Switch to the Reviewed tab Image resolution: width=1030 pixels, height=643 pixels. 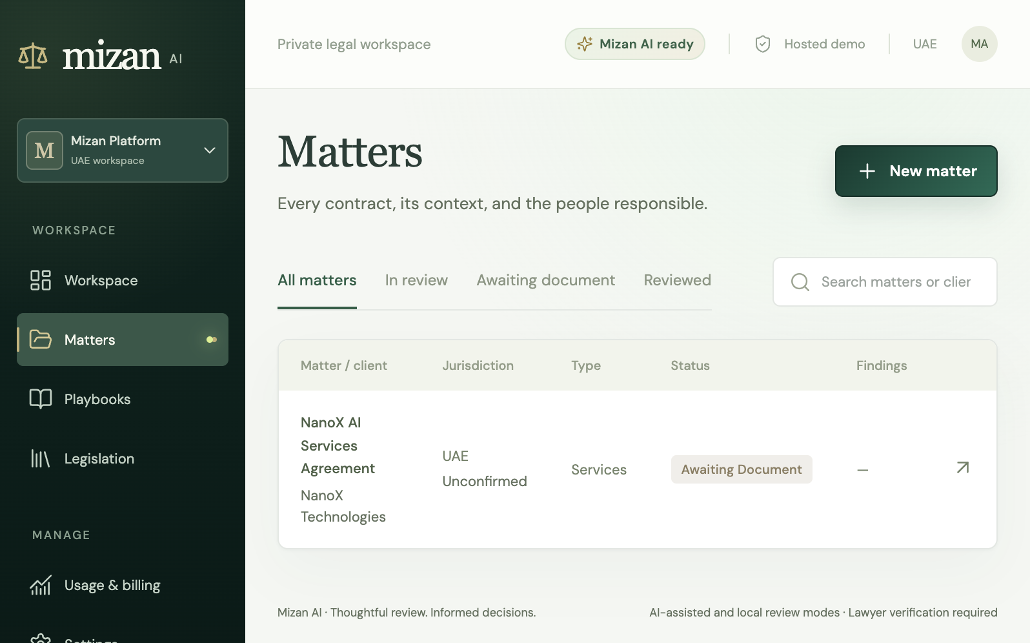[x=678, y=280]
